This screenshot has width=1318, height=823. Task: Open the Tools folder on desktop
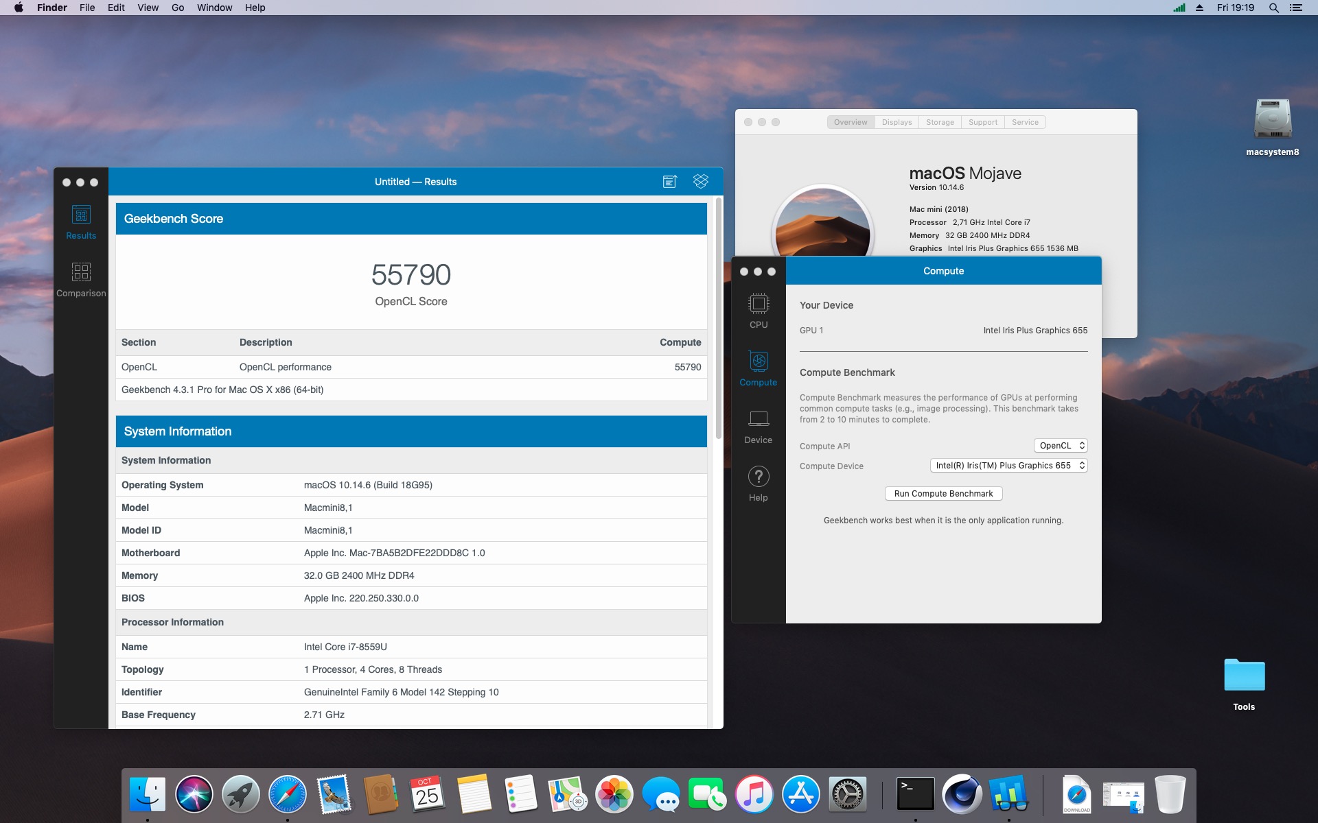pyautogui.click(x=1244, y=684)
